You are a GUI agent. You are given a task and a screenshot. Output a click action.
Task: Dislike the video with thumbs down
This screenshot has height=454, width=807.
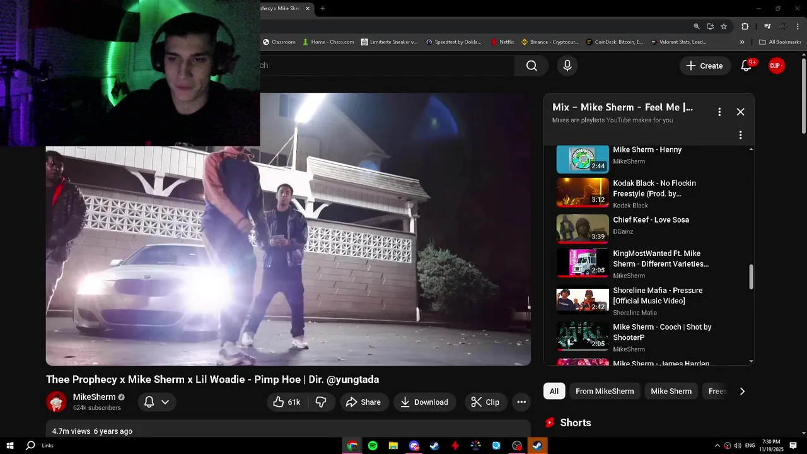(321, 402)
